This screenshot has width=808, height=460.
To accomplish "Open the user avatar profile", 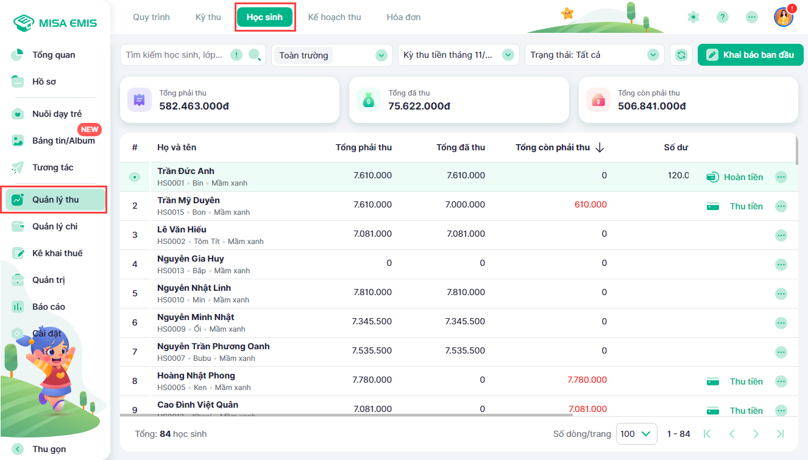I will pos(783,17).
